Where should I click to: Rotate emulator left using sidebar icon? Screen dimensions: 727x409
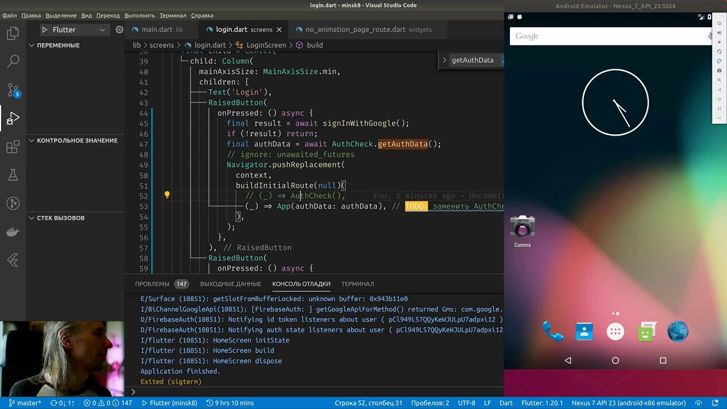coord(719,52)
